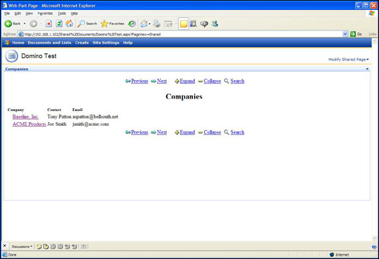Click the bottom Collapse link
Image resolution: width=379 pixels, height=259 pixels.
click(x=212, y=132)
